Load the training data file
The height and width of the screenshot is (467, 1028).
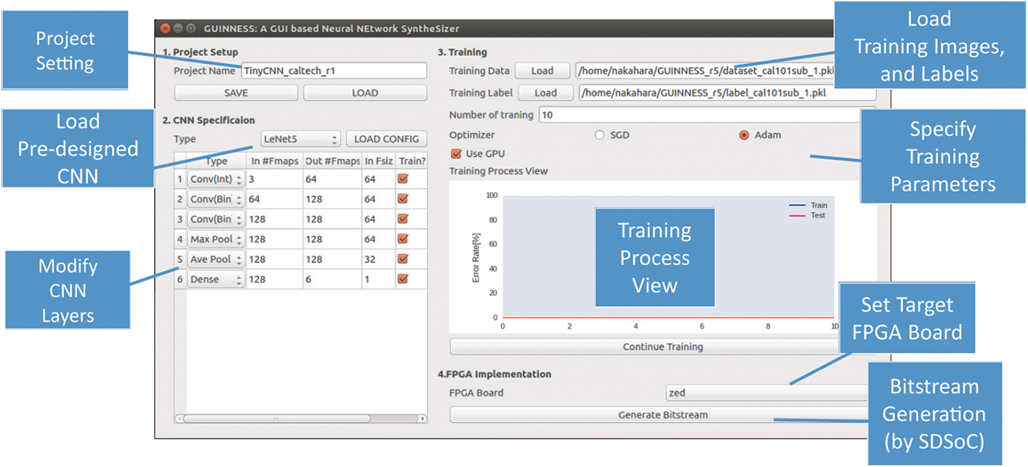pos(542,71)
